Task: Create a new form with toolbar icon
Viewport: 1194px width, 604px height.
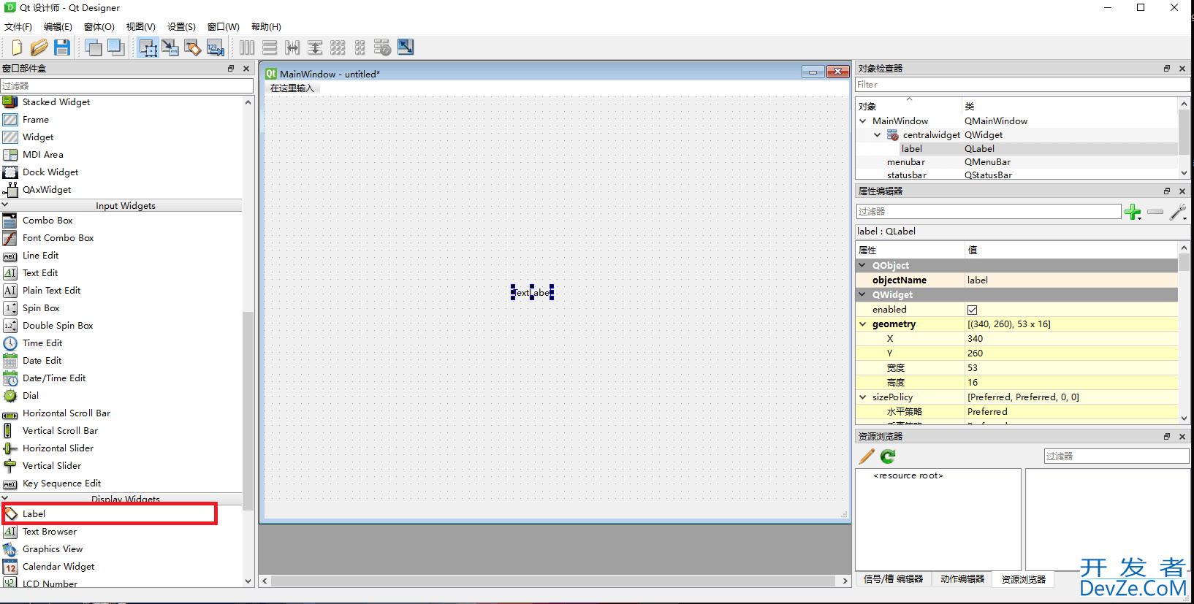Action: pyautogui.click(x=16, y=47)
